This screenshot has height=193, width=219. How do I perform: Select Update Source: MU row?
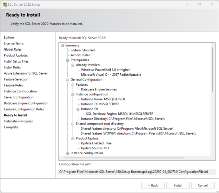coord(95,148)
